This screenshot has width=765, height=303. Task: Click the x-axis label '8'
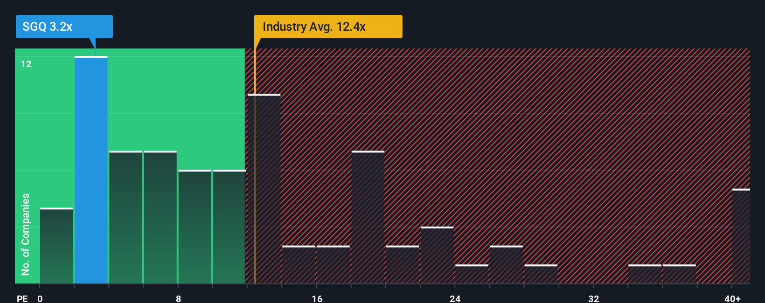tap(179, 298)
